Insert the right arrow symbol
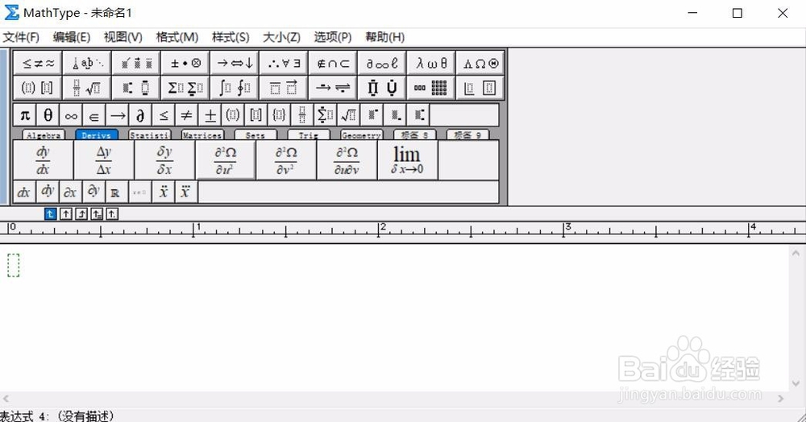Viewport: 806px width, 422px height. [x=117, y=115]
